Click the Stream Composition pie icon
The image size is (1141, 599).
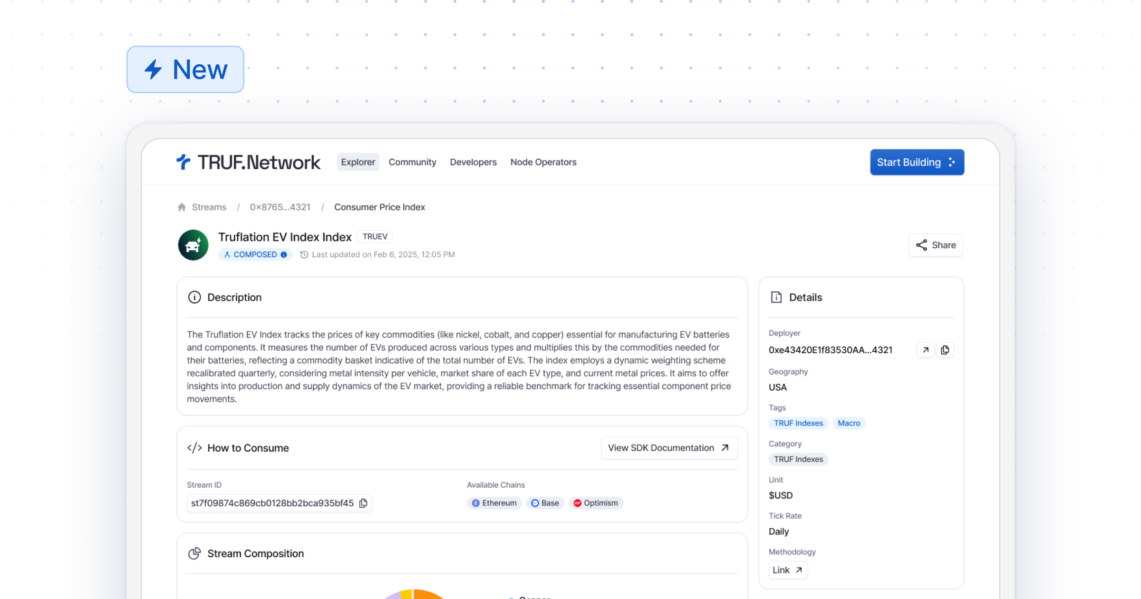(x=194, y=554)
